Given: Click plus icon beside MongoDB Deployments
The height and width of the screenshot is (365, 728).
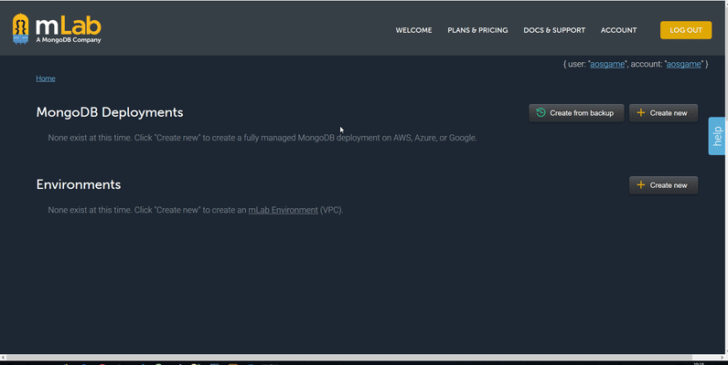Looking at the screenshot, I should point(641,112).
